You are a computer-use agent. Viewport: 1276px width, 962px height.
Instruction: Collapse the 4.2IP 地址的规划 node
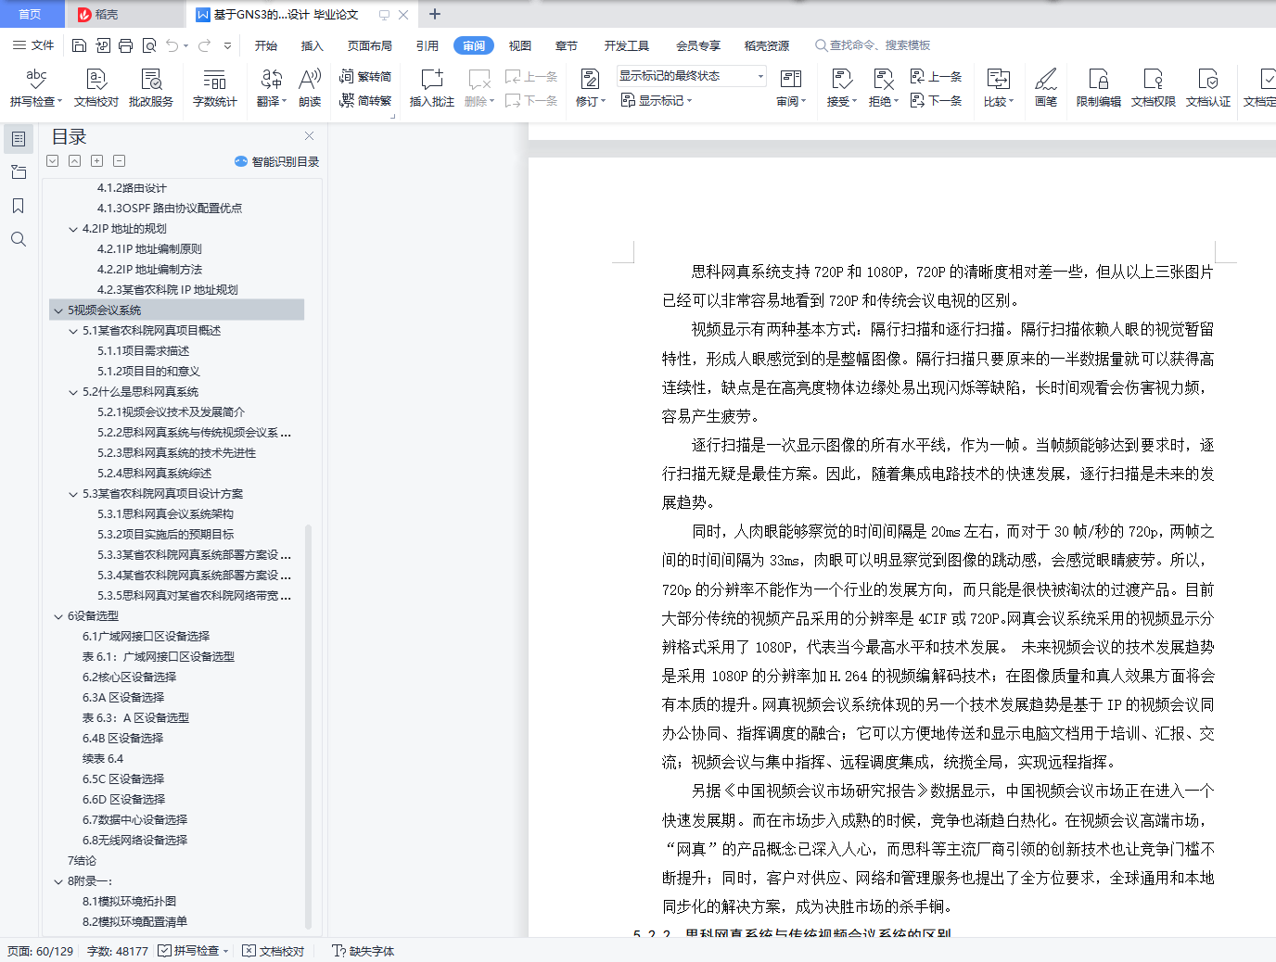[73, 229]
